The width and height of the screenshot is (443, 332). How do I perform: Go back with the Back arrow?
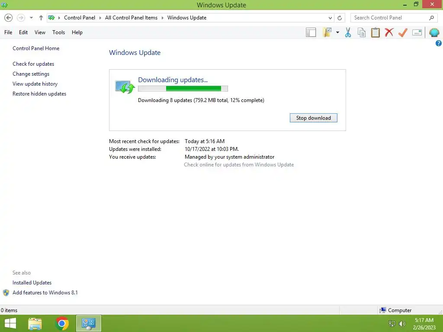click(9, 18)
